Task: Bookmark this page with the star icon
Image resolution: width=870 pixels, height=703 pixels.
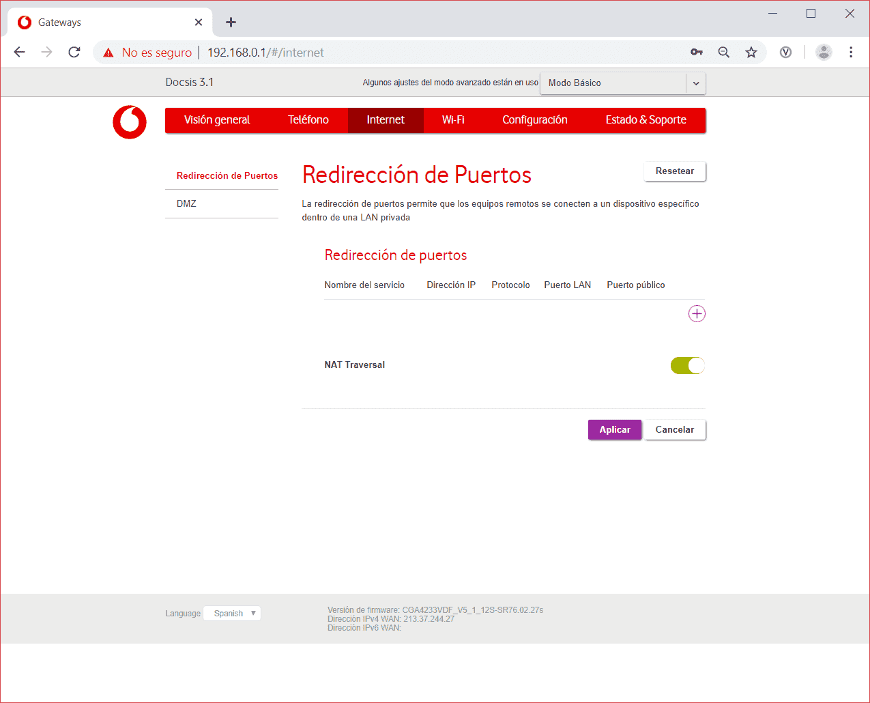Action: point(751,53)
